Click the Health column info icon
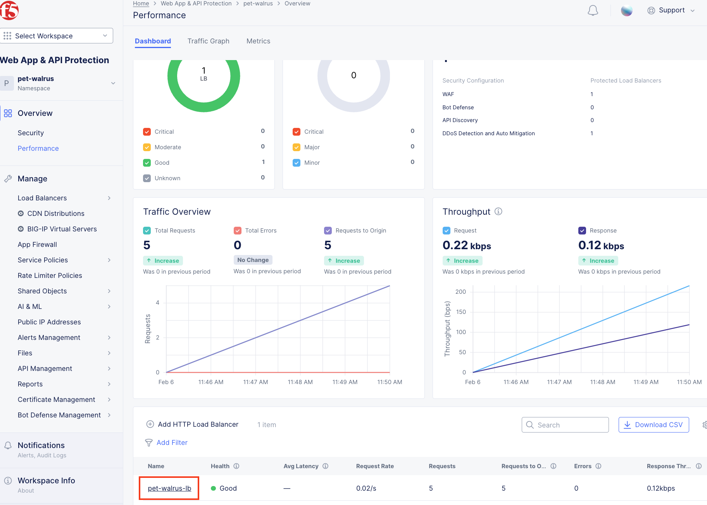This screenshot has height=505, width=707. tap(236, 466)
